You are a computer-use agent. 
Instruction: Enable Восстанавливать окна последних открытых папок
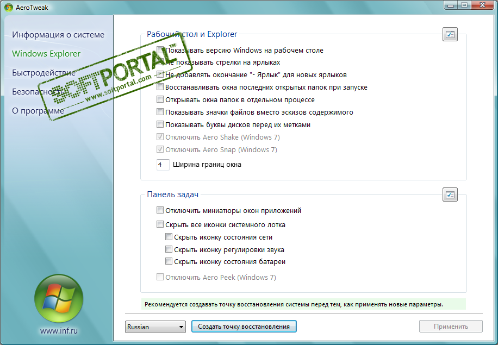[160, 86]
